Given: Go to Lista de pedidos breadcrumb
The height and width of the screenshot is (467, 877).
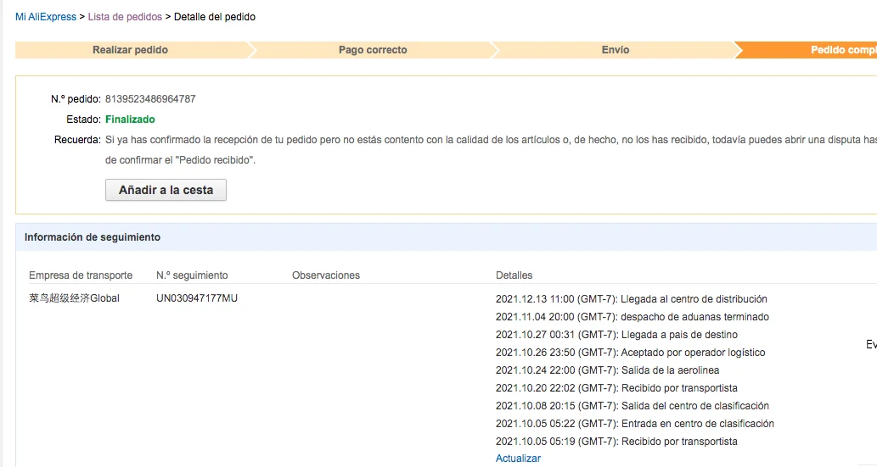Looking at the screenshot, I should click(x=125, y=17).
